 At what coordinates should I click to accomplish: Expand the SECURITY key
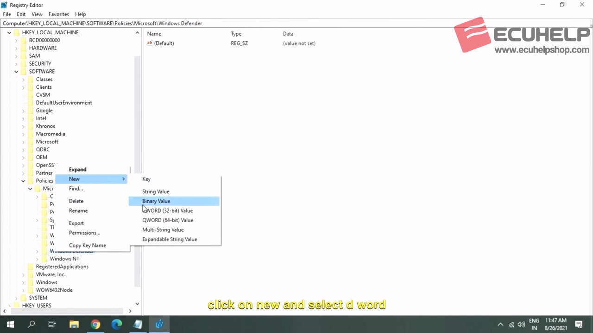[16, 64]
